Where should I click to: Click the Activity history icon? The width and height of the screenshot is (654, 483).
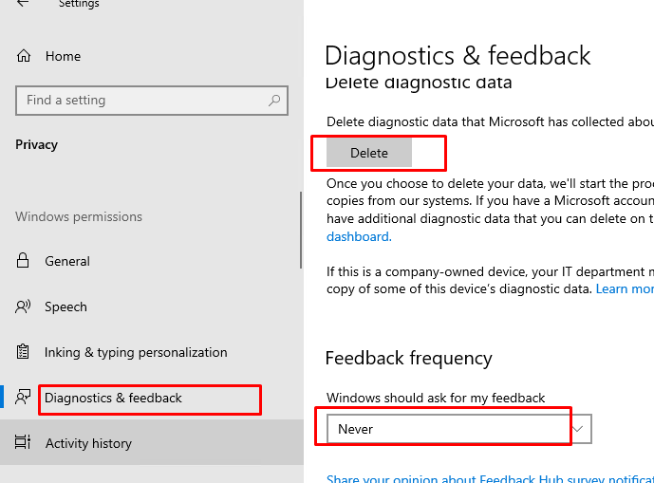pyautogui.click(x=24, y=443)
